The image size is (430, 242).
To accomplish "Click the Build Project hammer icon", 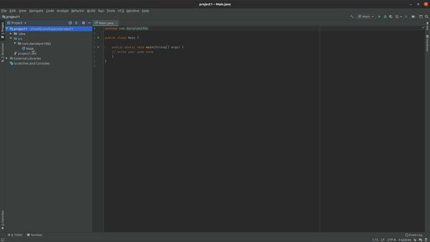I will [x=352, y=17].
